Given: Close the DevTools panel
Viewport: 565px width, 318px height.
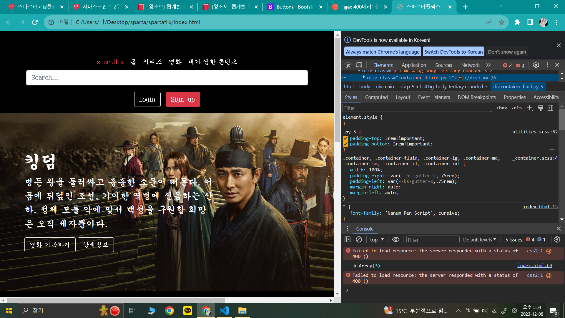Looking at the screenshot, I should [557, 65].
